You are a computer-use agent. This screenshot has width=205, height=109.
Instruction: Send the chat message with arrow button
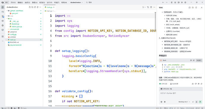click(x=200, y=102)
